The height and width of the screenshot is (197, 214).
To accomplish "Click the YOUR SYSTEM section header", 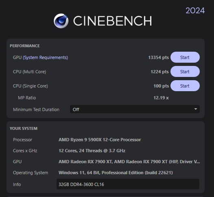I will pyautogui.click(x=24, y=129).
